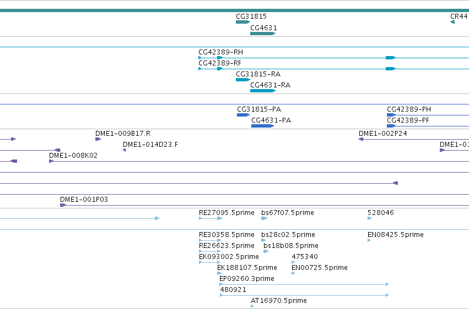
Task: Select the CG4631 gene feature
Action: 263,34
